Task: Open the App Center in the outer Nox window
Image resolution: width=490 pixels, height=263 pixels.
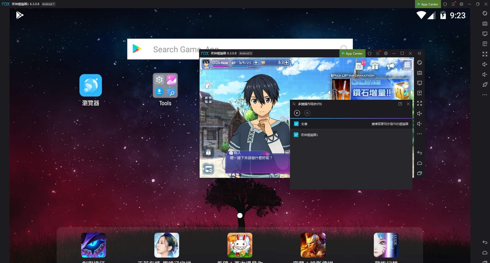Action: coord(428,4)
